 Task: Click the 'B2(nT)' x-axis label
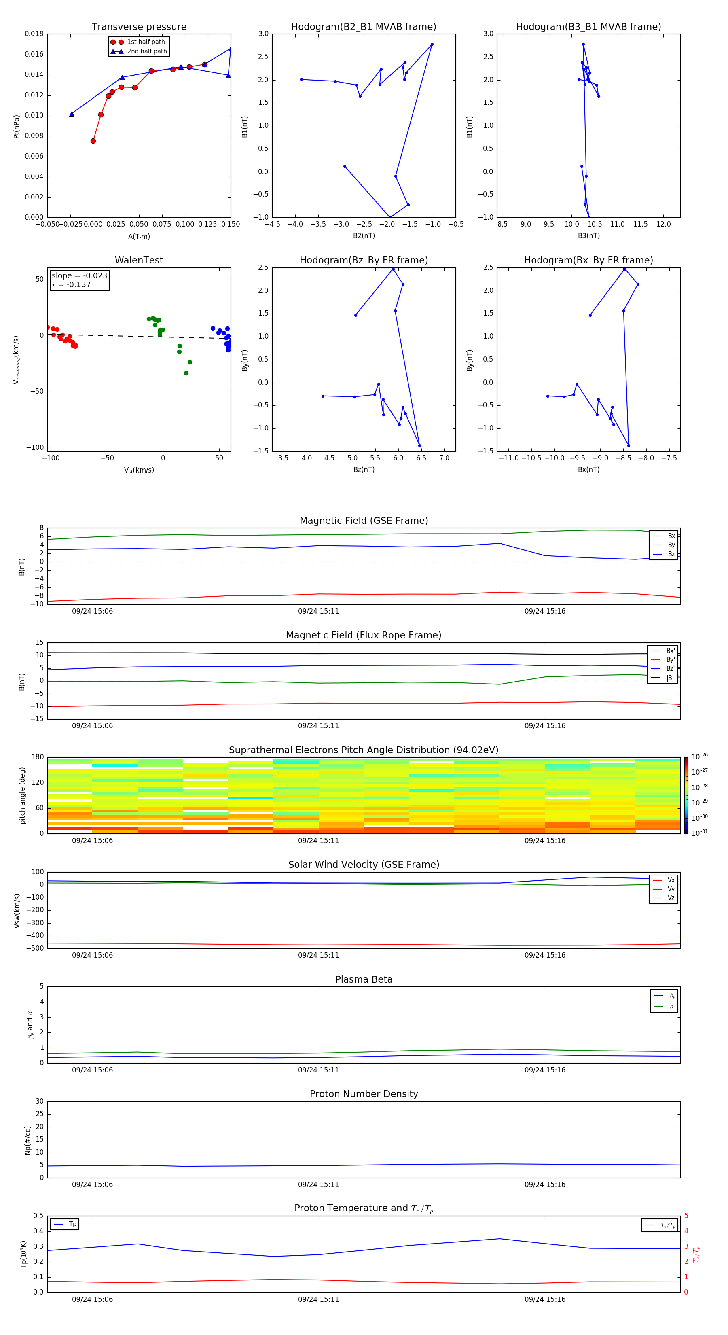(364, 236)
